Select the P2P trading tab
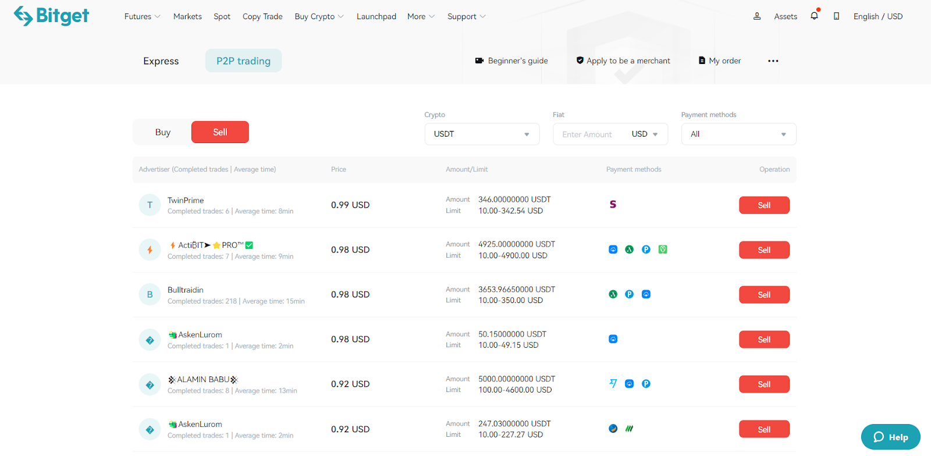The height and width of the screenshot is (456, 931). (x=243, y=60)
